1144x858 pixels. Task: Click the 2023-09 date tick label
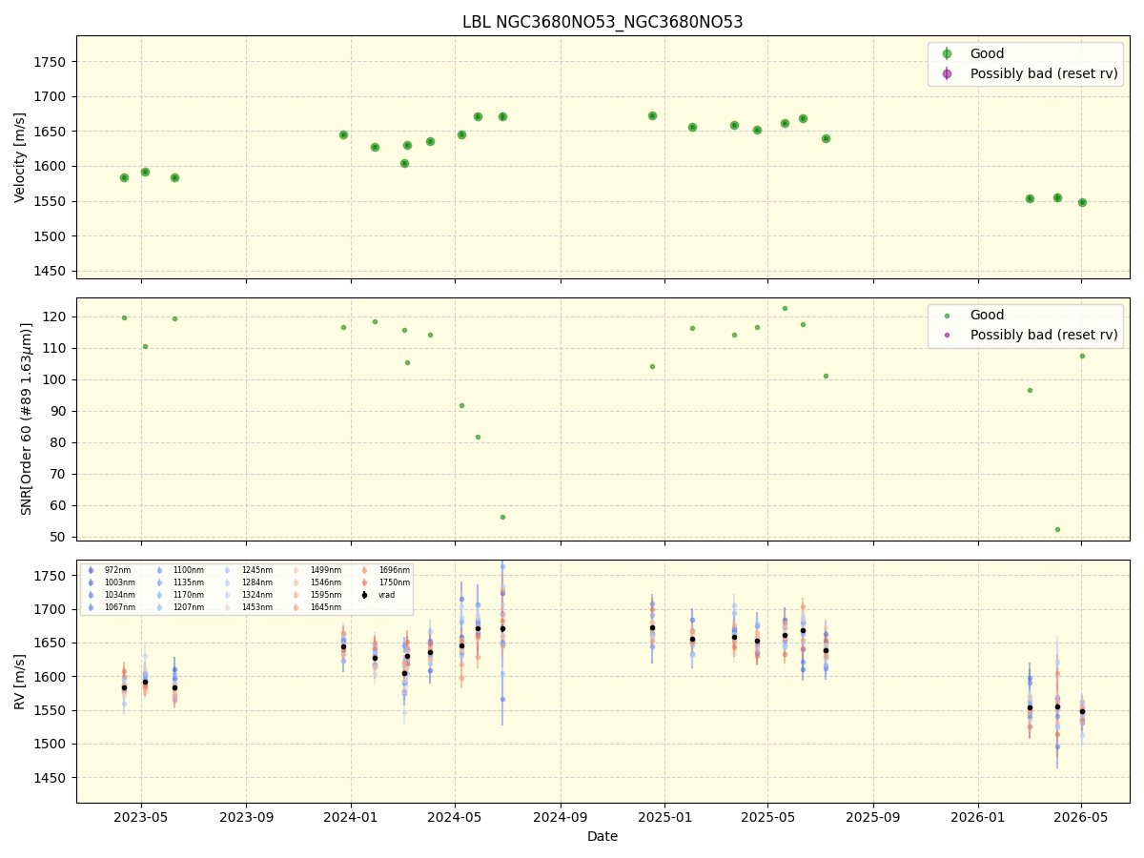coord(246,817)
